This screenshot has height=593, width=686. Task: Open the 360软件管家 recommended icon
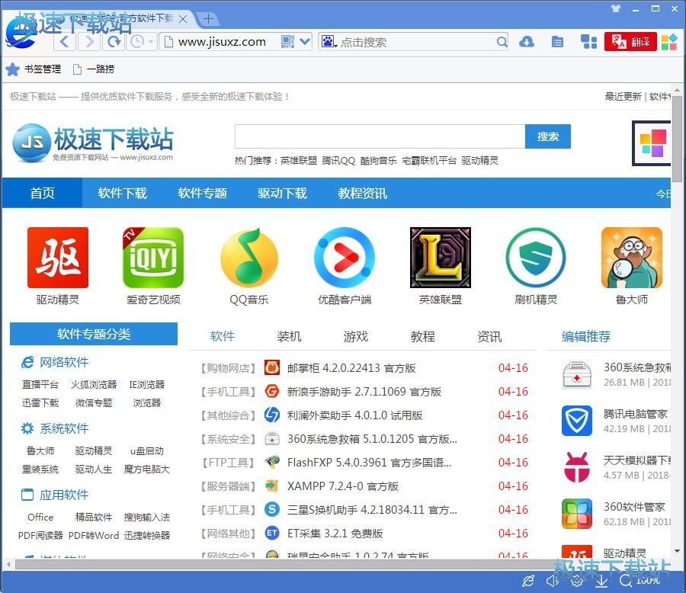[x=577, y=514]
